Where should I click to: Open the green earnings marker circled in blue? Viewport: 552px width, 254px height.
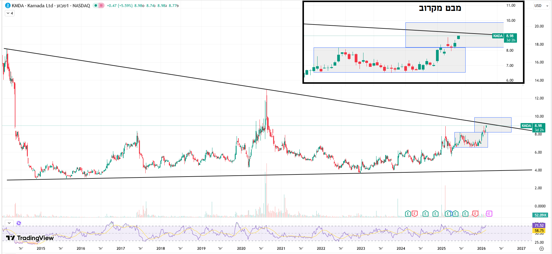[448, 214]
